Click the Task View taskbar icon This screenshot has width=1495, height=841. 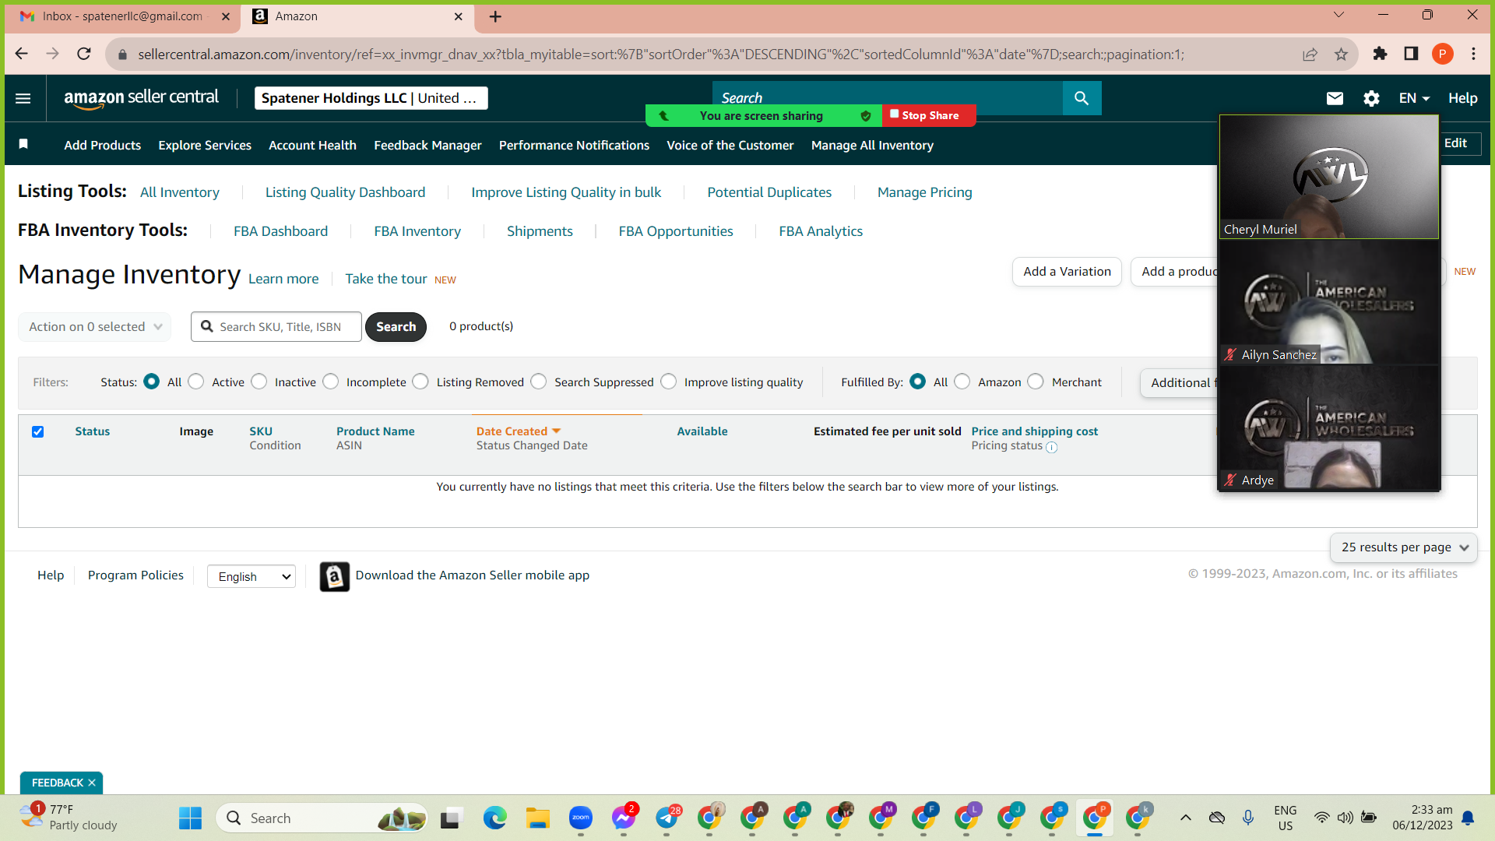click(451, 818)
